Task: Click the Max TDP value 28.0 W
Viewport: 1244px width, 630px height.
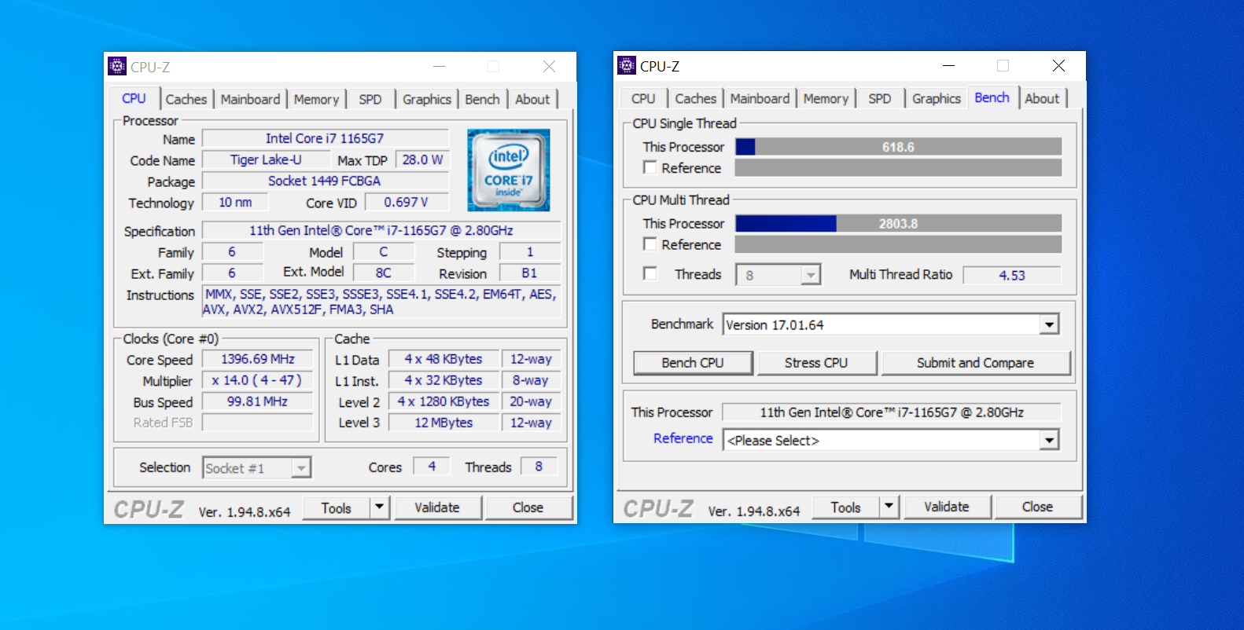Action: tap(422, 159)
